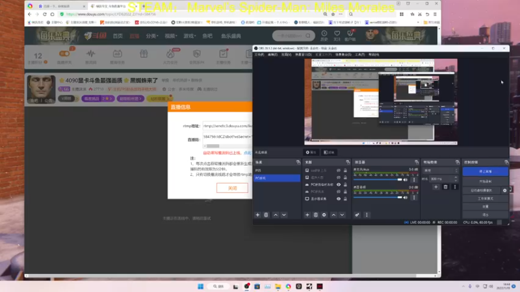Toggle lock on 显示器采集 source
The height and width of the screenshot is (292, 520).
345,199
